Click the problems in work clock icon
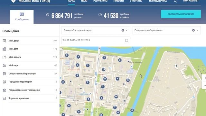This screenshot has height=116, width=206. tap(100, 15)
